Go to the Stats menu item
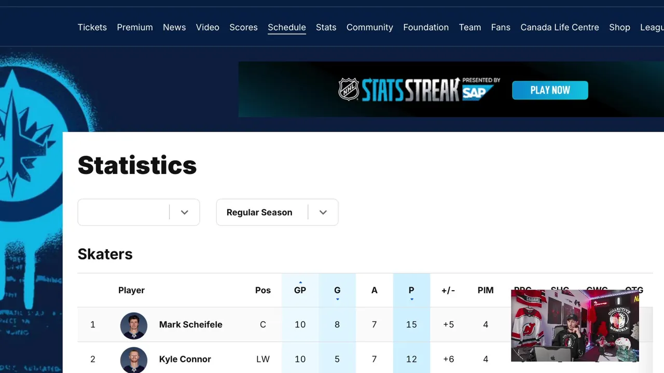664x373 pixels. tap(326, 27)
